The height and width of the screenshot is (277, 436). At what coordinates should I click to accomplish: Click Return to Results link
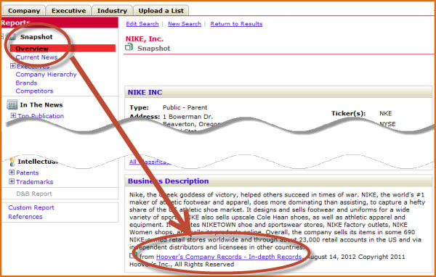tap(236, 24)
